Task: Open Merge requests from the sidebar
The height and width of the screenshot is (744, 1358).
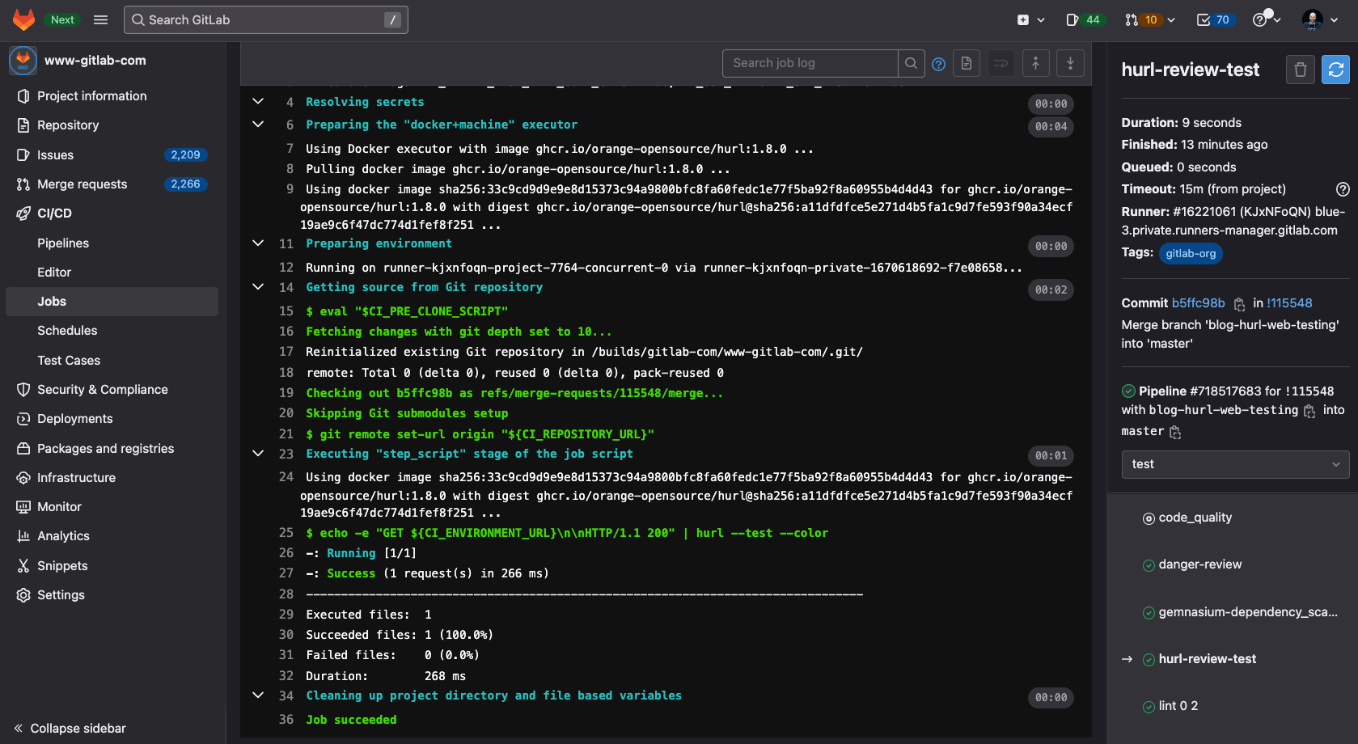Action: pyautogui.click(x=81, y=184)
